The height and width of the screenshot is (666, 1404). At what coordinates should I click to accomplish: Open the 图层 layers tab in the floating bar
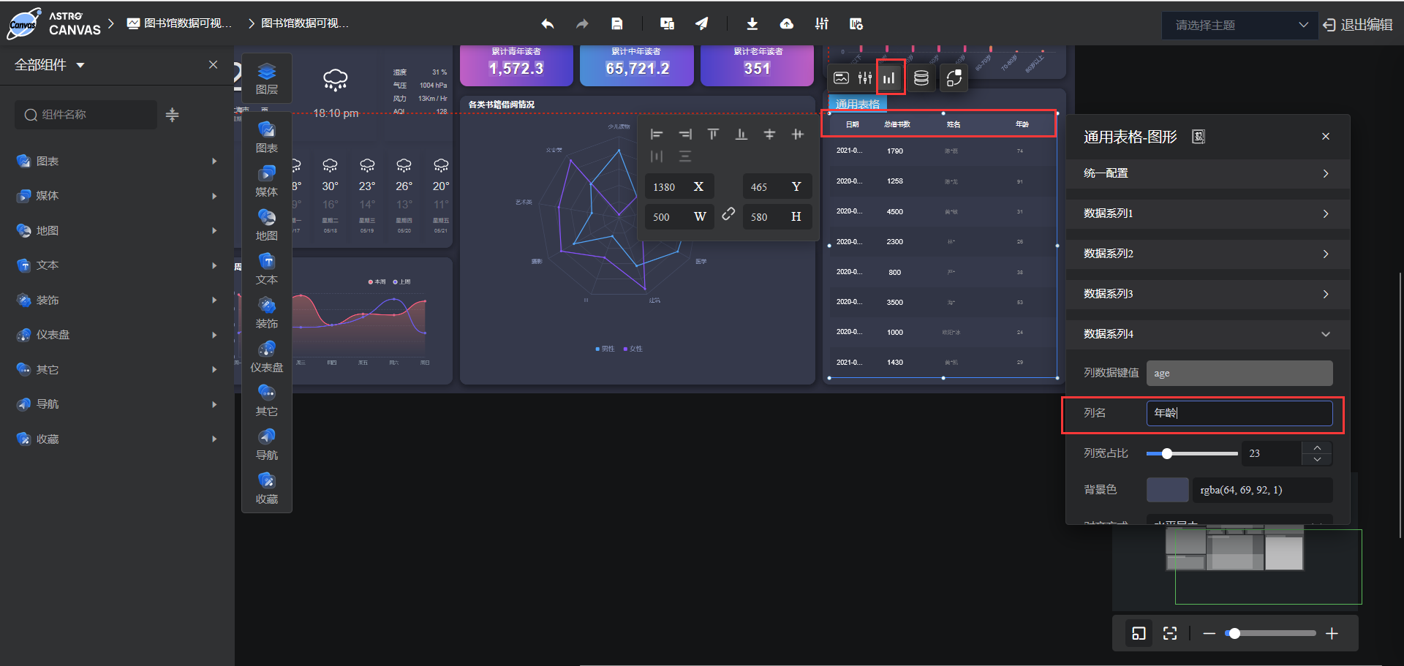tap(267, 79)
